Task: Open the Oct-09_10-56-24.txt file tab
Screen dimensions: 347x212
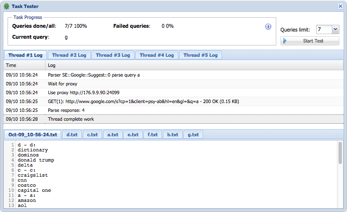Action: click(x=33, y=135)
